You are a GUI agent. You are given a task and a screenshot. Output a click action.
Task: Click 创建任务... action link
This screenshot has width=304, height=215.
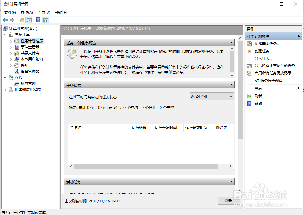[x=263, y=51]
